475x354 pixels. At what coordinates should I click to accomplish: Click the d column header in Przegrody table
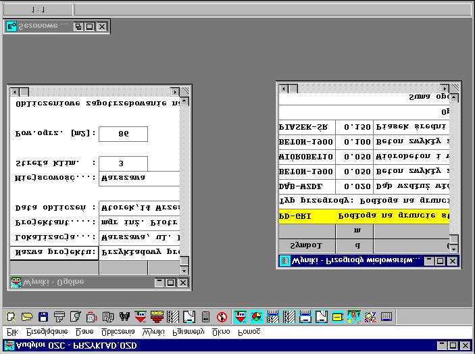click(355, 246)
